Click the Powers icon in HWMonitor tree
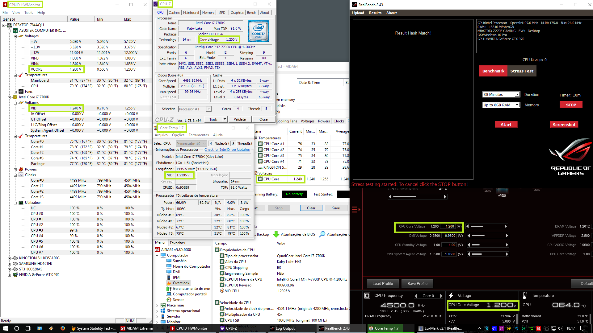The height and width of the screenshot is (333, 593). click(x=21, y=169)
